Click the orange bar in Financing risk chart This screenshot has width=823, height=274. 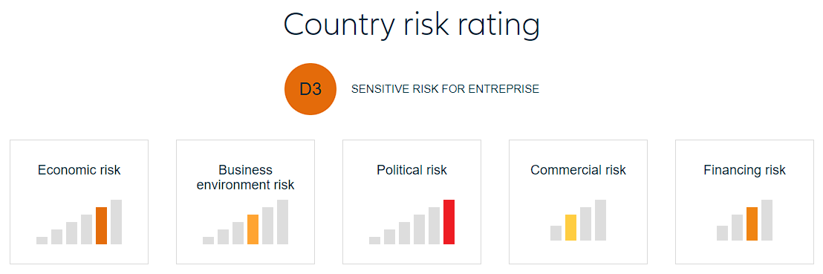[752, 224]
